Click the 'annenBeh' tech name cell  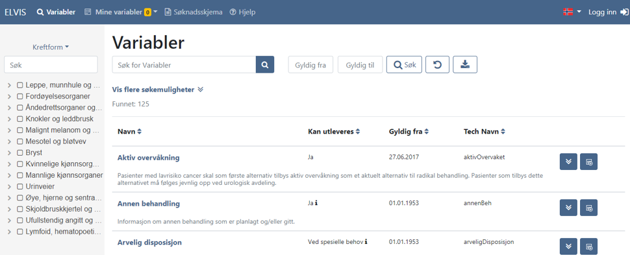[477, 203]
